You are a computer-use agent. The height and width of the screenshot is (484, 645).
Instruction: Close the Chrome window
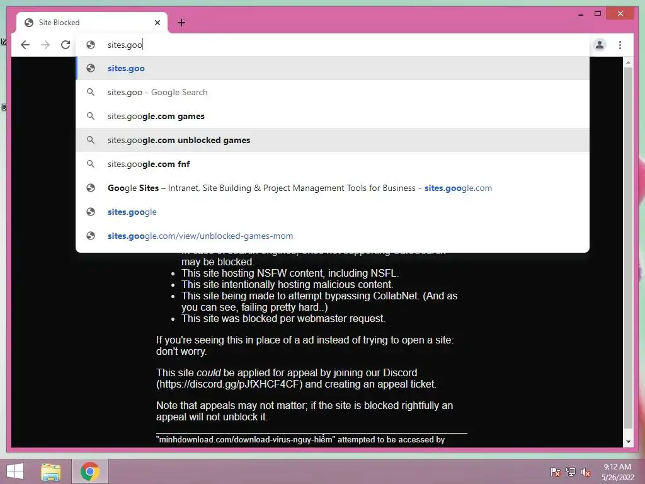coord(620,14)
